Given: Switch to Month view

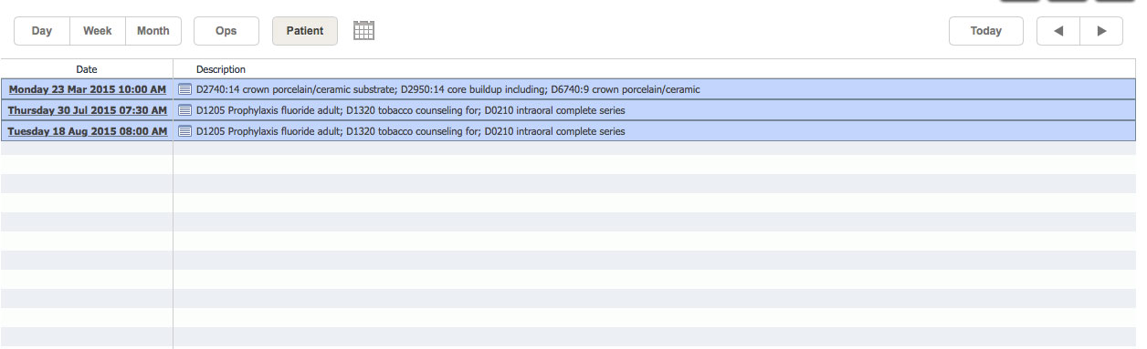Looking at the screenshot, I should [153, 31].
